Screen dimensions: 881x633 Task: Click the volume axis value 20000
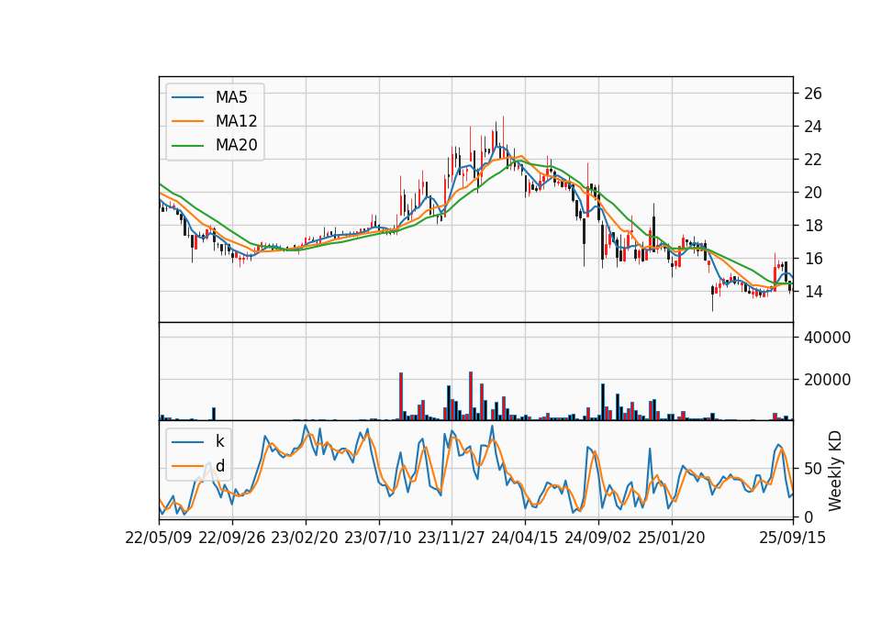pyautogui.click(x=827, y=380)
